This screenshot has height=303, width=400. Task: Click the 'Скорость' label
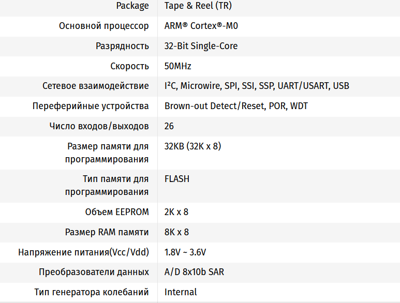(129, 66)
